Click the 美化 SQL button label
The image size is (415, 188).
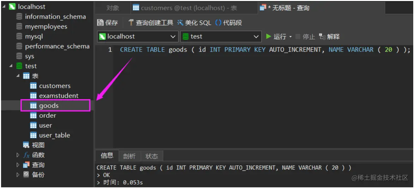(x=198, y=23)
